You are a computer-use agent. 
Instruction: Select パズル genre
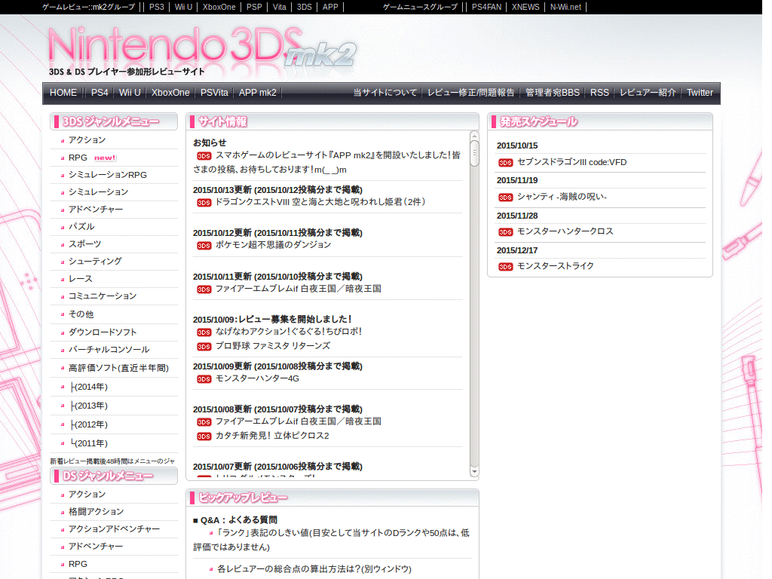81,226
